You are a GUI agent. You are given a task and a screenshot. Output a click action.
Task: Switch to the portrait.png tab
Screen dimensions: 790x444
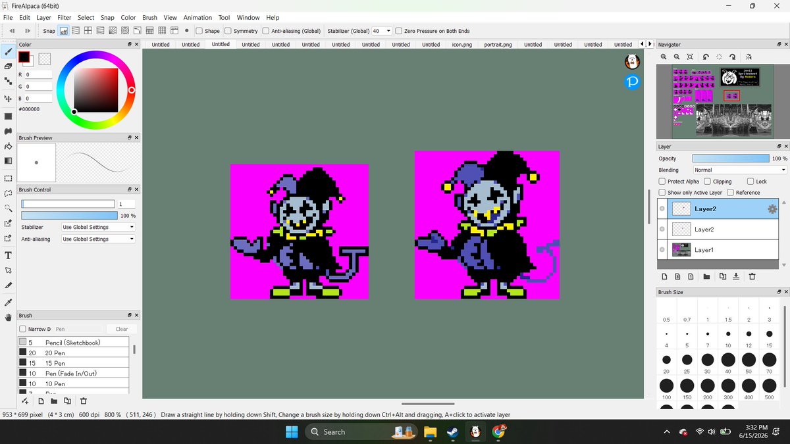pos(498,45)
